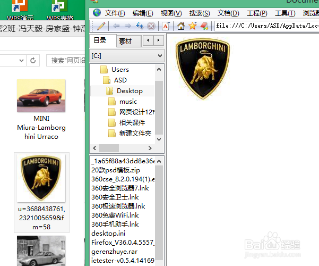Viewport: 319px width, 266px height.
Task: Open the 工程(P) menu
Action: [x=257, y=13]
